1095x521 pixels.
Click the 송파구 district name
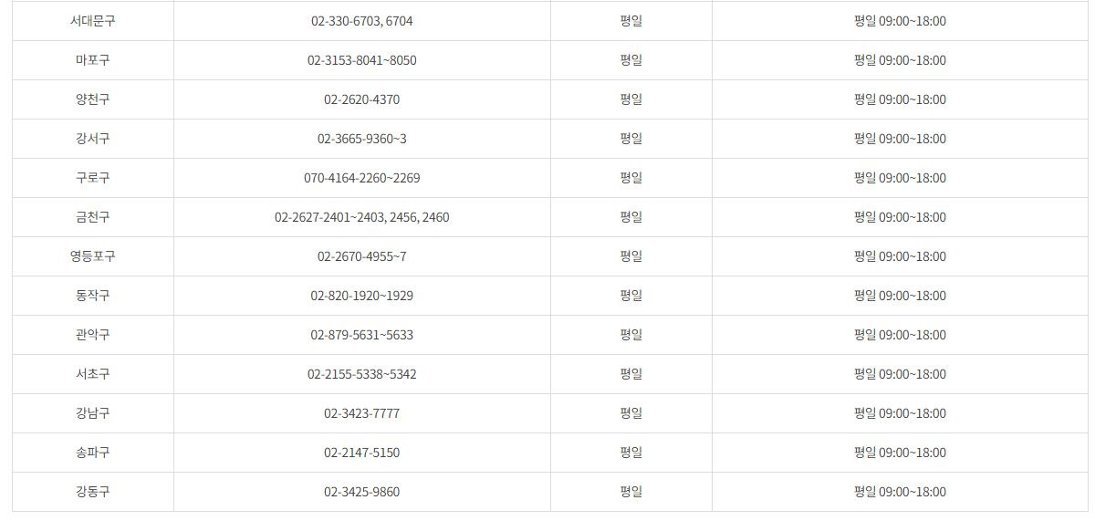pyautogui.click(x=93, y=453)
